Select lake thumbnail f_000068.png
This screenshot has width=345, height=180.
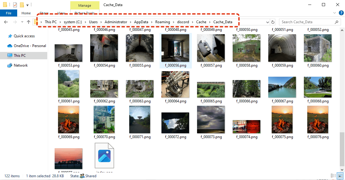click(x=318, y=87)
